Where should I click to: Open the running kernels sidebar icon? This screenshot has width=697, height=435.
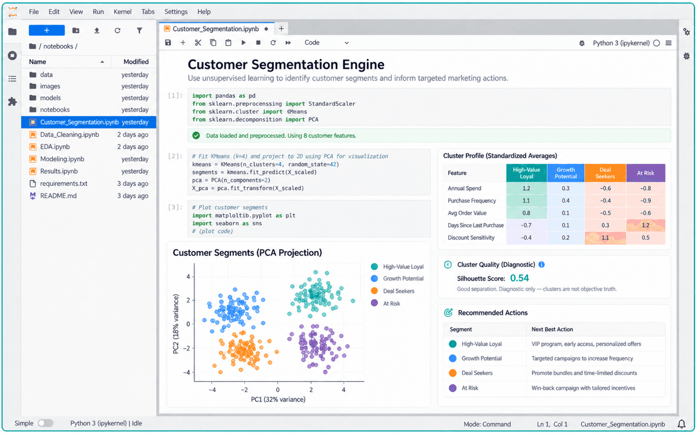pos(12,55)
